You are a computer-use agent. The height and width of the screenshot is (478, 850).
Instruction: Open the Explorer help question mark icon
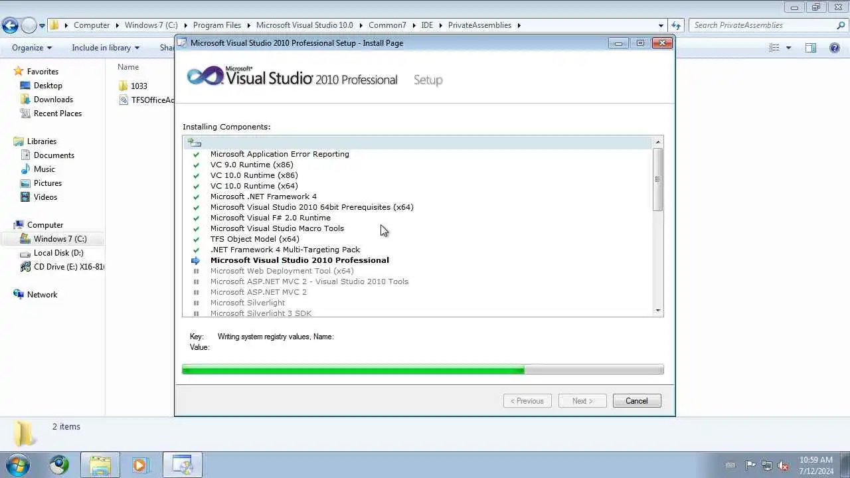(835, 48)
